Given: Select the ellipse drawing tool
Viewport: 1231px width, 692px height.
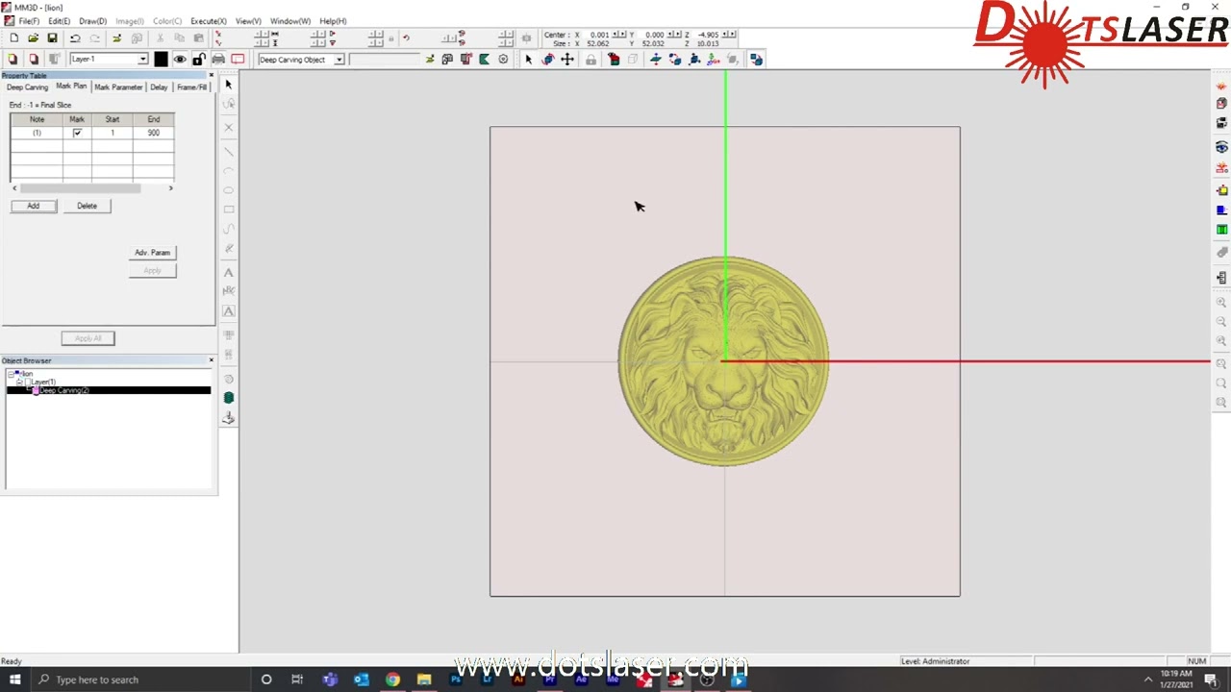Looking at the screenshot, I should [x=229, y=190].
